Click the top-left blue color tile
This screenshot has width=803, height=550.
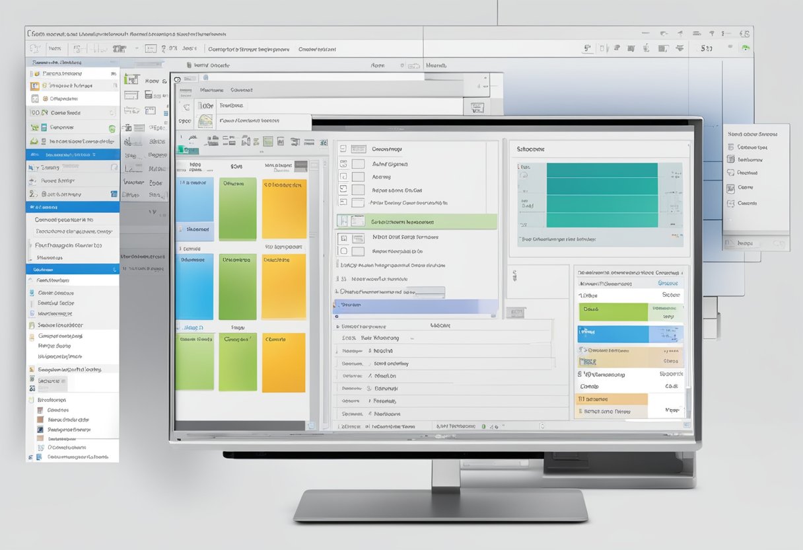(x=197, y=208)
